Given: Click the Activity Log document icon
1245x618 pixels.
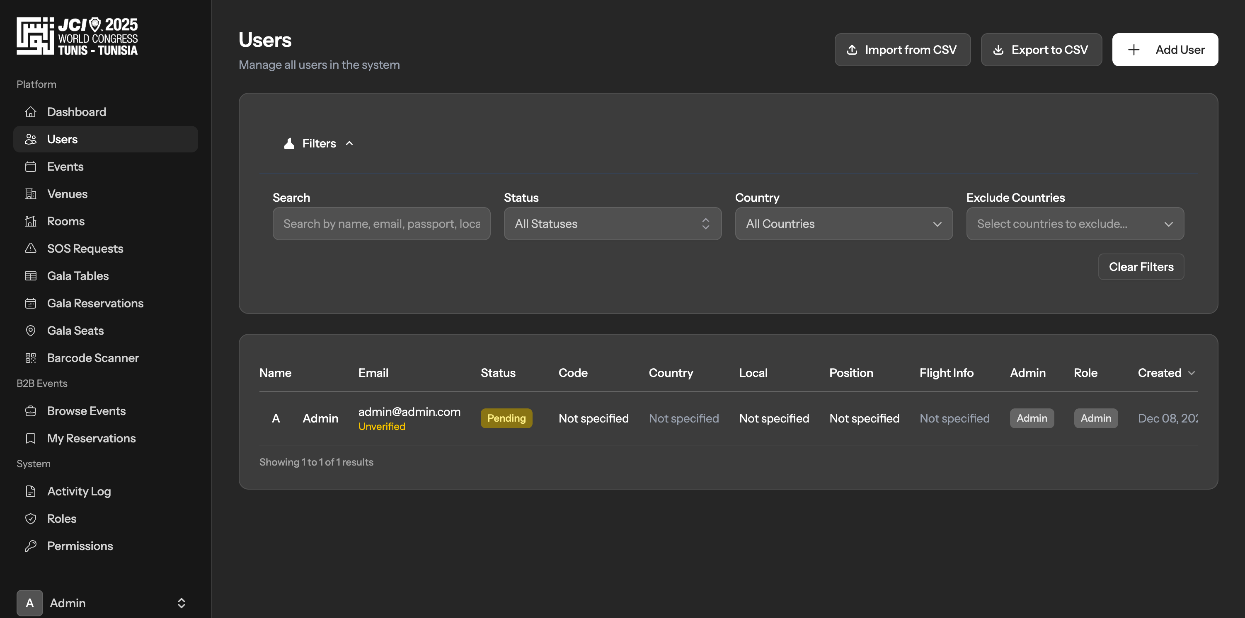Looking at the screenshot, I should 30,491.
